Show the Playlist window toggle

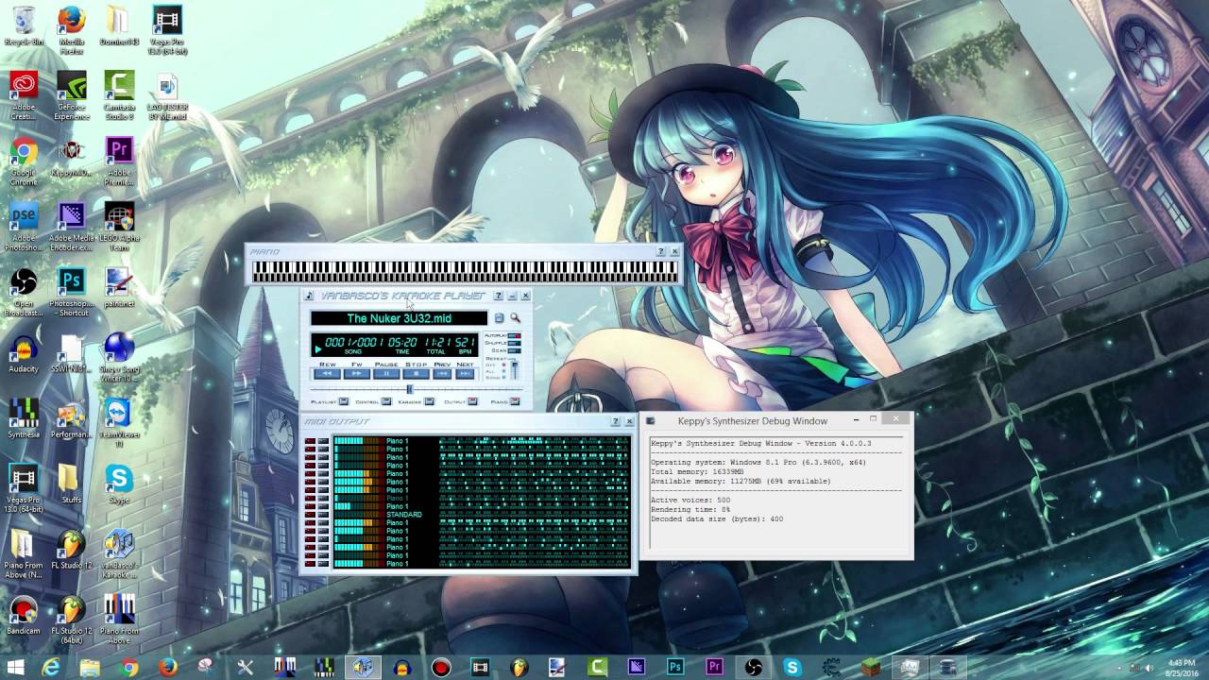(344, 401)
